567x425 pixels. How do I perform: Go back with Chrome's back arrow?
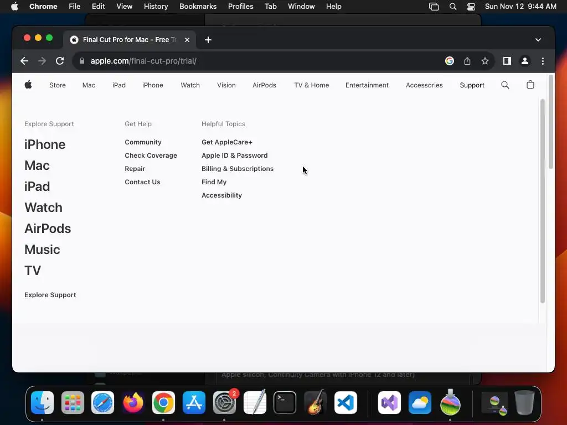coord(24,61)
